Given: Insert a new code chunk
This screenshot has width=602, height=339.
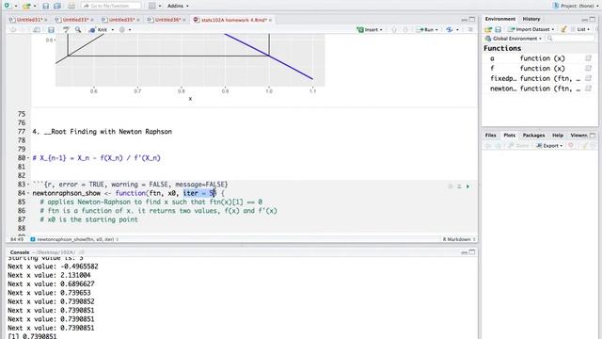Looking at the screenshot, I should tap(370, 29).
